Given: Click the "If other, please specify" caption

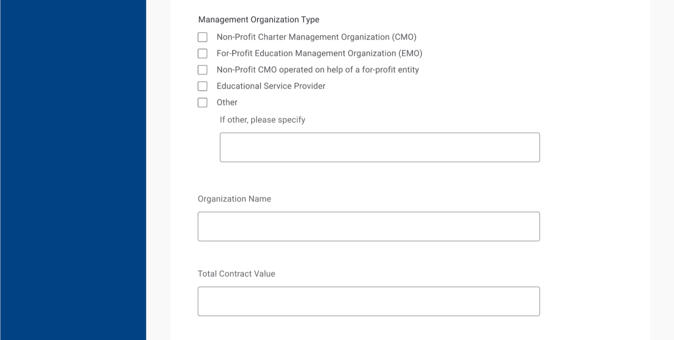Looking at the screenshot, I should click(262, 120).
